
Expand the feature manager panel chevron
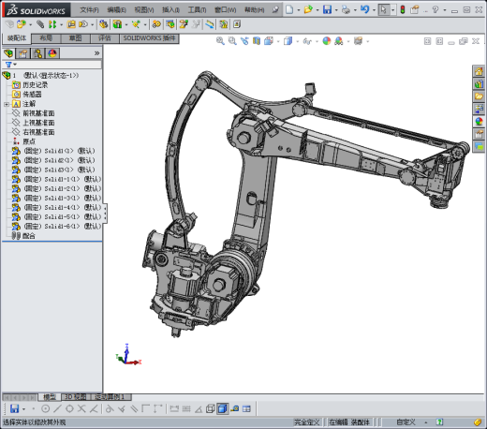(97, 53)
